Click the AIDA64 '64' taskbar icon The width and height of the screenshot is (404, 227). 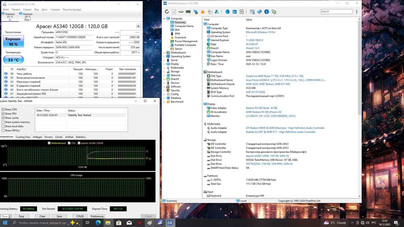pos(170,223)
